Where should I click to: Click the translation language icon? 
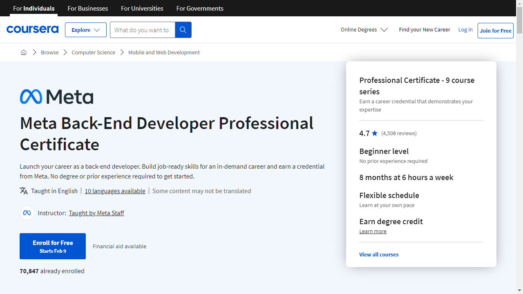pyautogui.click(x=24, y=191)
